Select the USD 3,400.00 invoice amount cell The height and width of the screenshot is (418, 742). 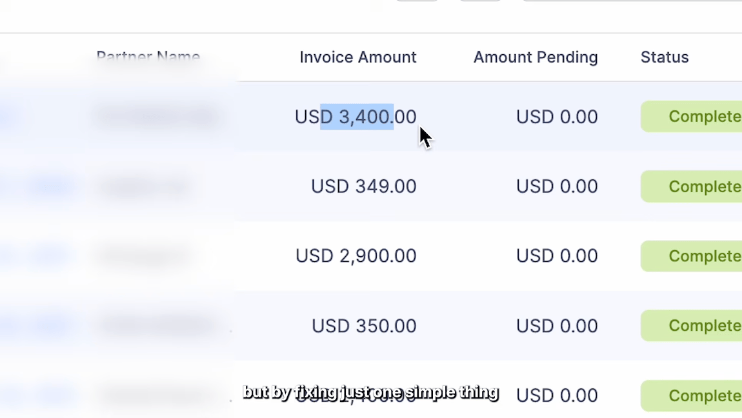pyautogui.click(x=356, y=117)
